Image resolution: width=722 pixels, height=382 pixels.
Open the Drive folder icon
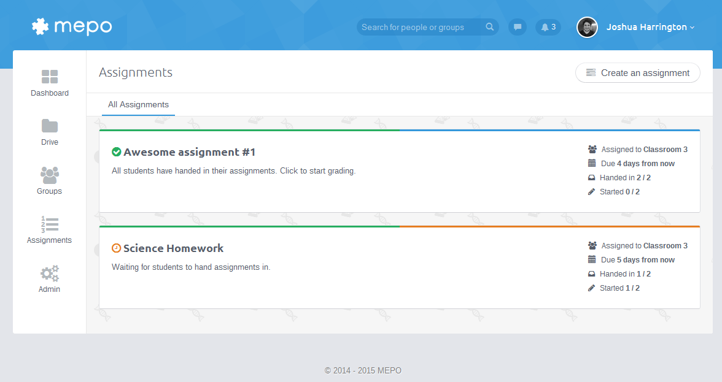50,126
